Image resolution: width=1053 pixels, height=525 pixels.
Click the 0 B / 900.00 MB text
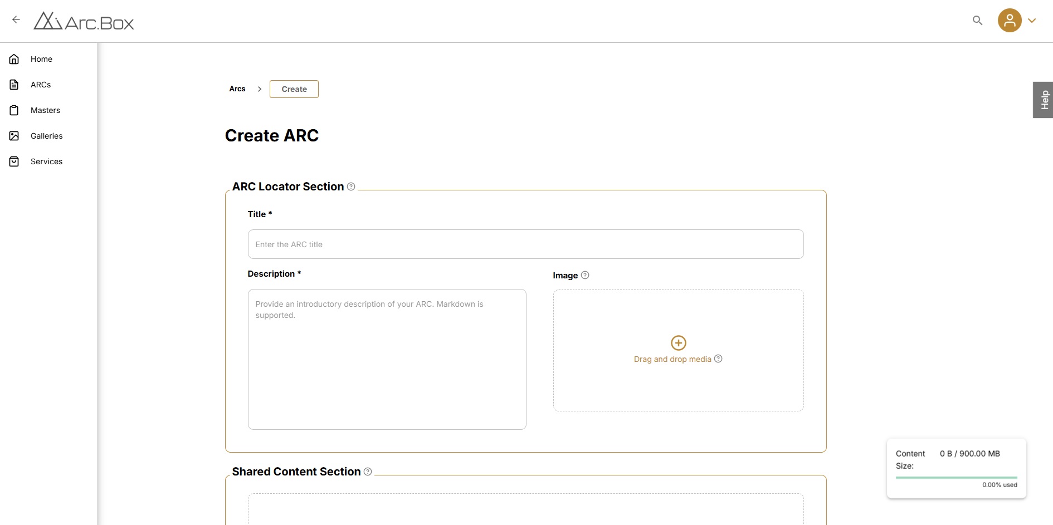[969, 454]
